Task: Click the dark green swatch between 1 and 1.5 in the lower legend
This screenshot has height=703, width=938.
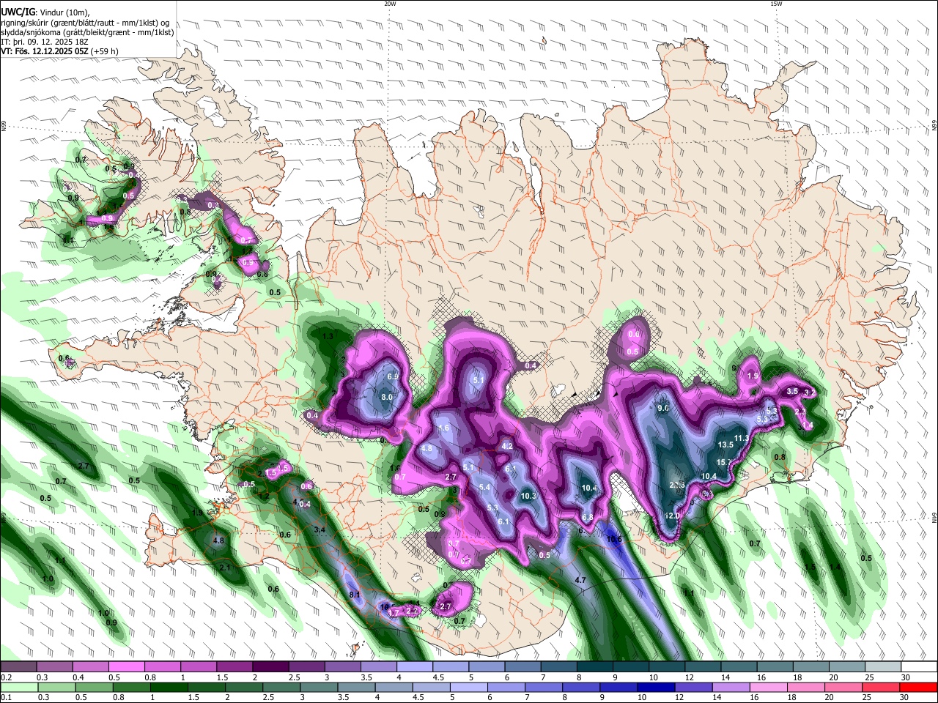Action: tap(169, 687)
